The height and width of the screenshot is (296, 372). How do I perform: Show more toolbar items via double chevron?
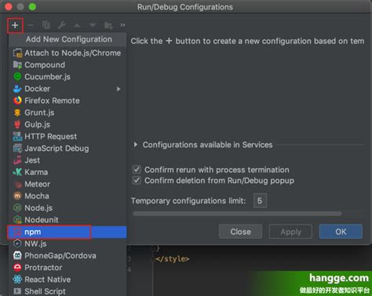tap(122, 25)
